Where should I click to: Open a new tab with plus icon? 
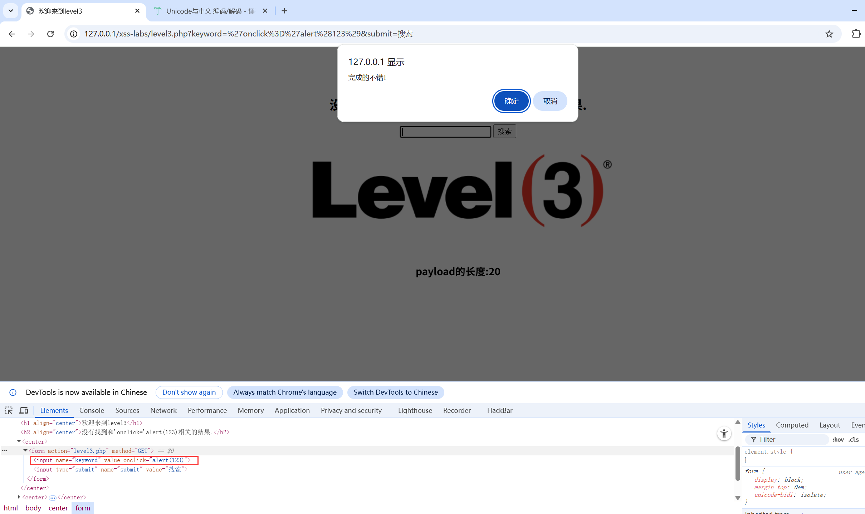pyautogui.click(x=284, y=11)
